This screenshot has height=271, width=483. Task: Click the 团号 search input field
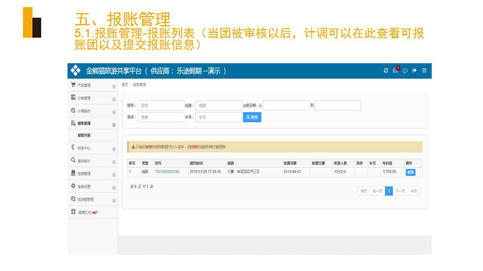point(161,106)
